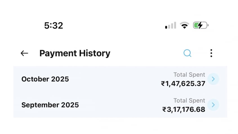Click the Wi-Fi icon in status bar

point(184,26)
